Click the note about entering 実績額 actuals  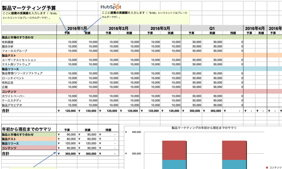(145, 17)
